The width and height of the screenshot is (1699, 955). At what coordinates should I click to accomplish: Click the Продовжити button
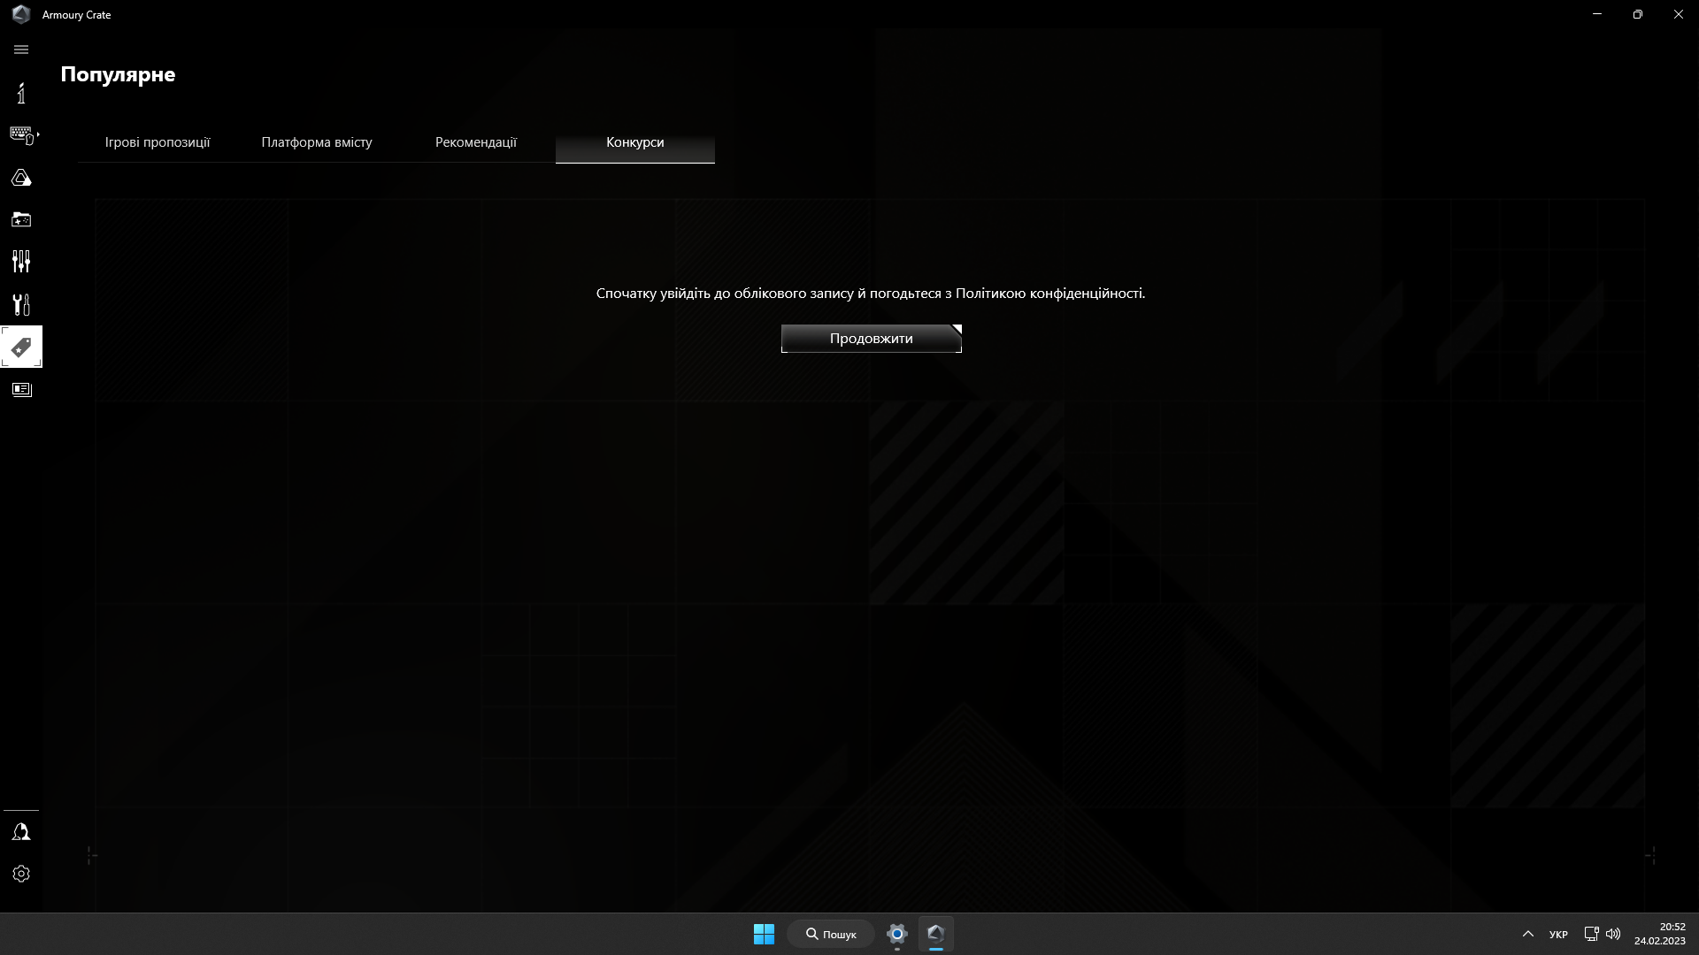(871, 339)
